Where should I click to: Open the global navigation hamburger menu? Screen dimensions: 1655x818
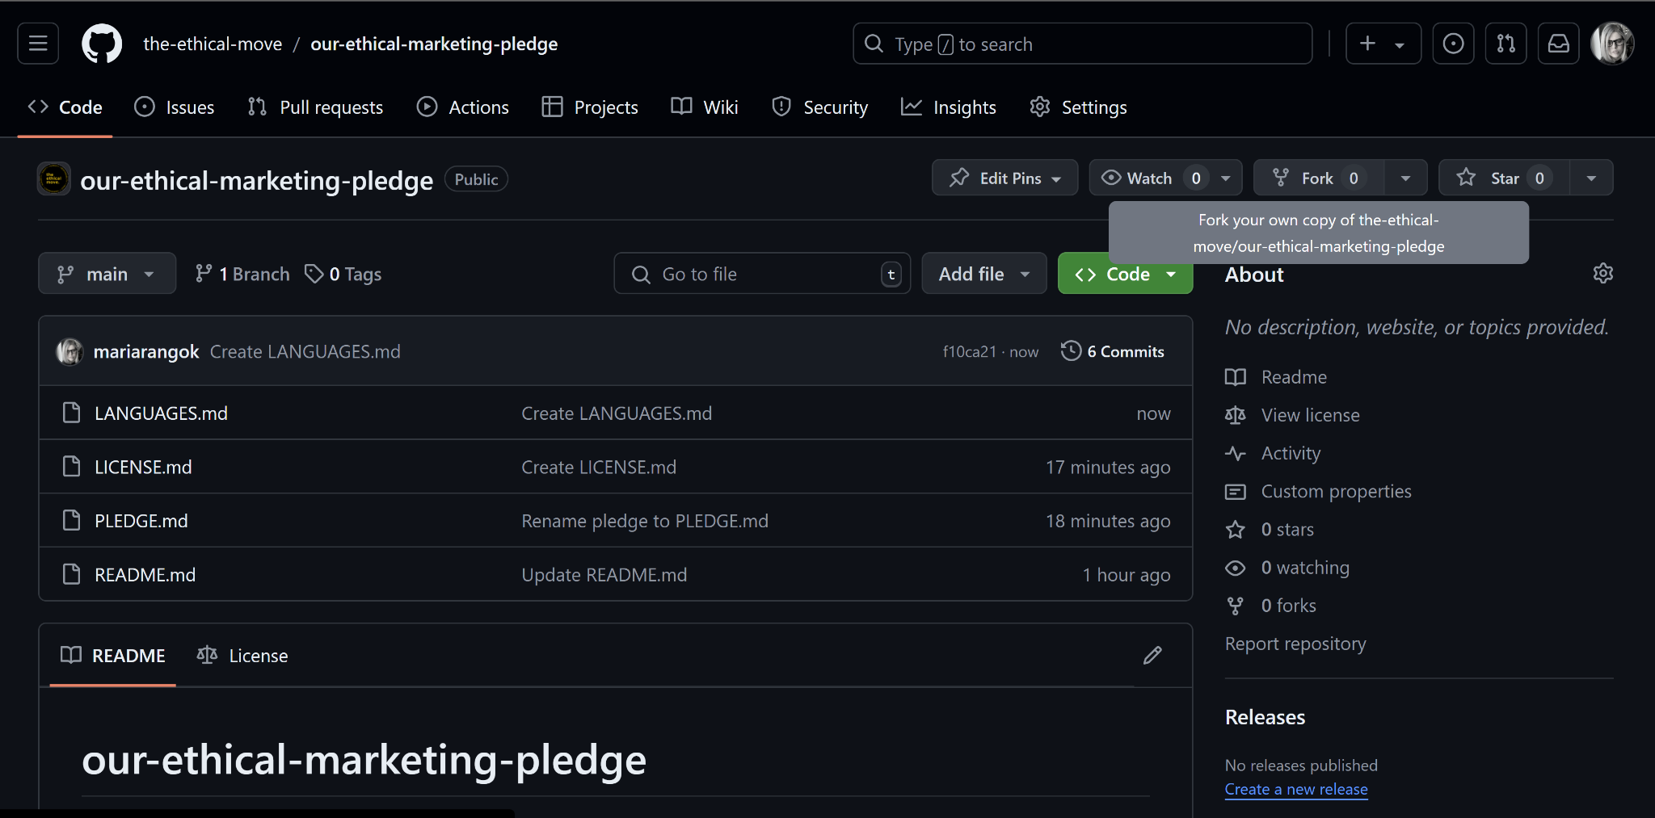point(37,44)
